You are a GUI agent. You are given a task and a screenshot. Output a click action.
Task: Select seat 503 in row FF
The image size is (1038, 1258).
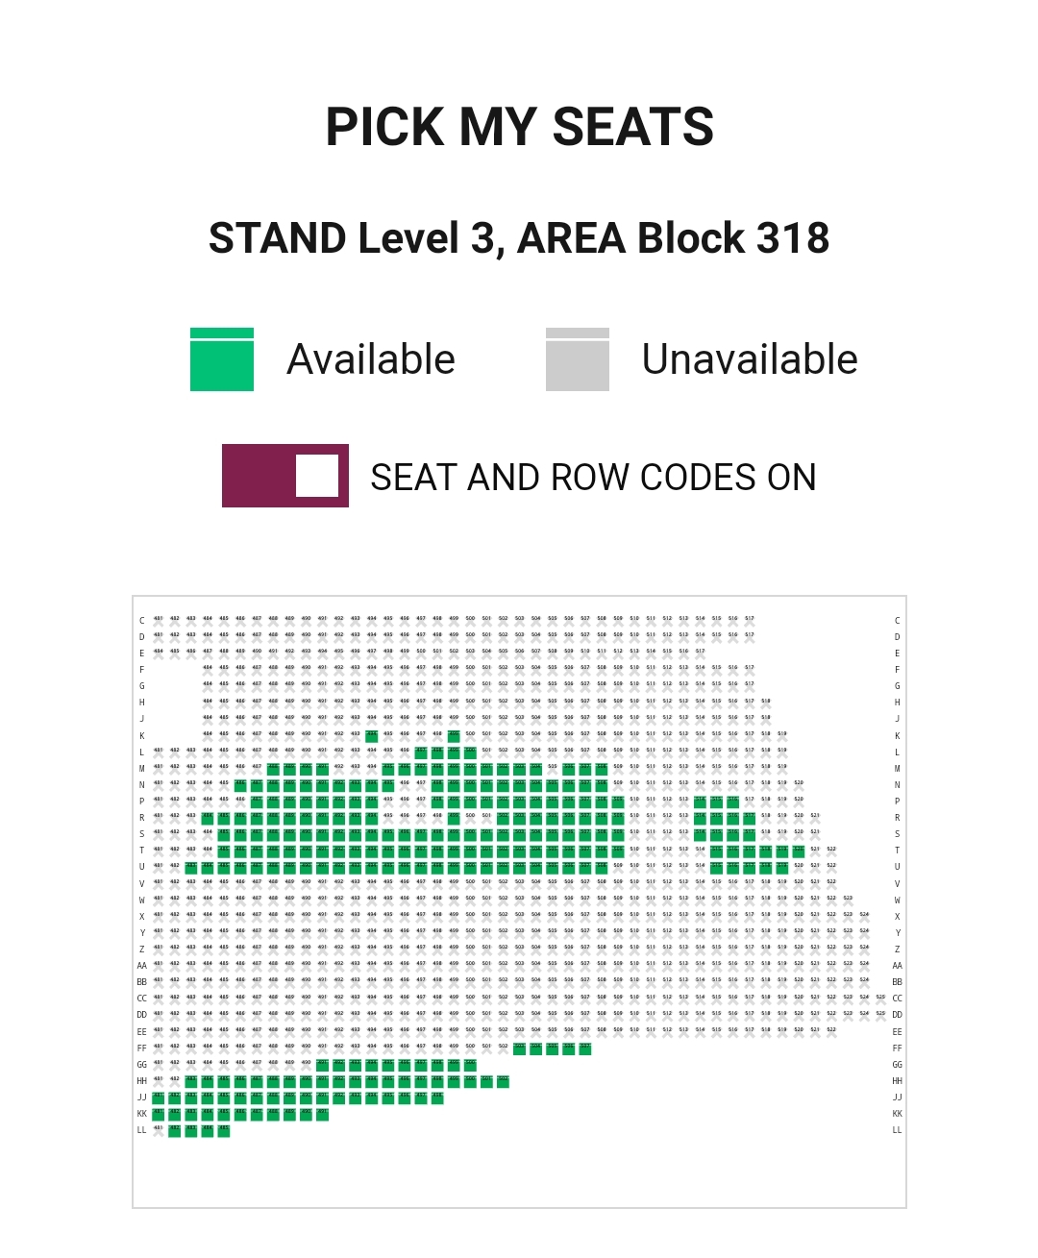[519, 1048]
